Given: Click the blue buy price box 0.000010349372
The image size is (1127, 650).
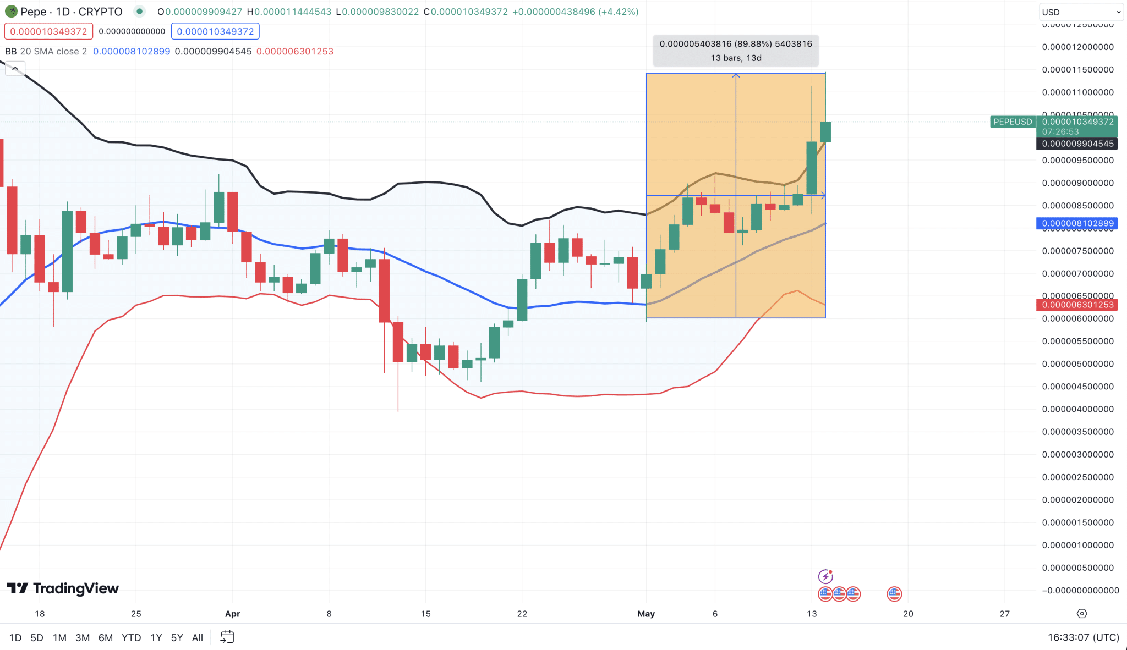Looking at the screenshot, I should point(215,31).
